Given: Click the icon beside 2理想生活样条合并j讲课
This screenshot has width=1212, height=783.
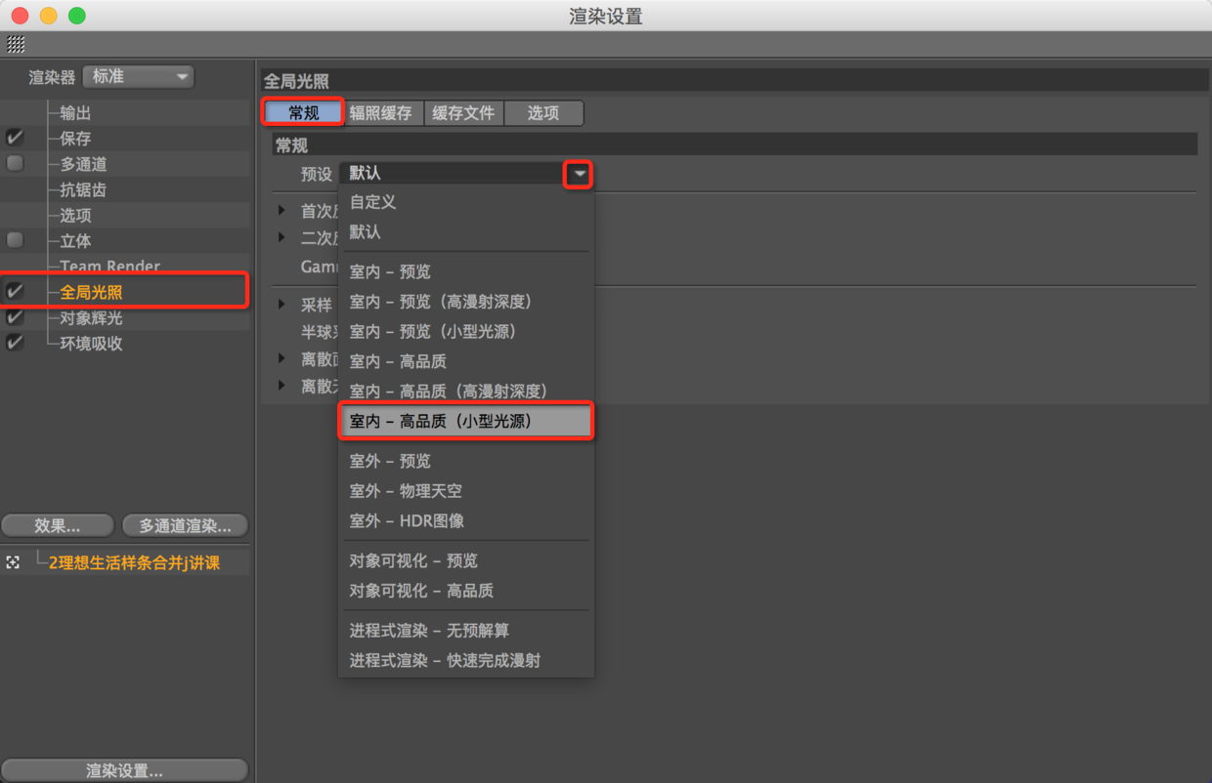Looking at the screenshot, I should [13, 563].
